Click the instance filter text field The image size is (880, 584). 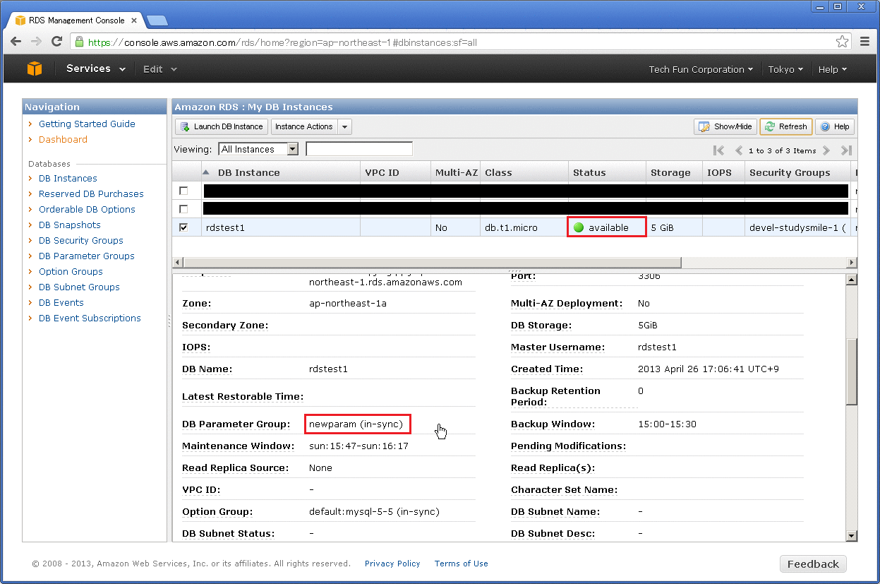coord(359,149)
